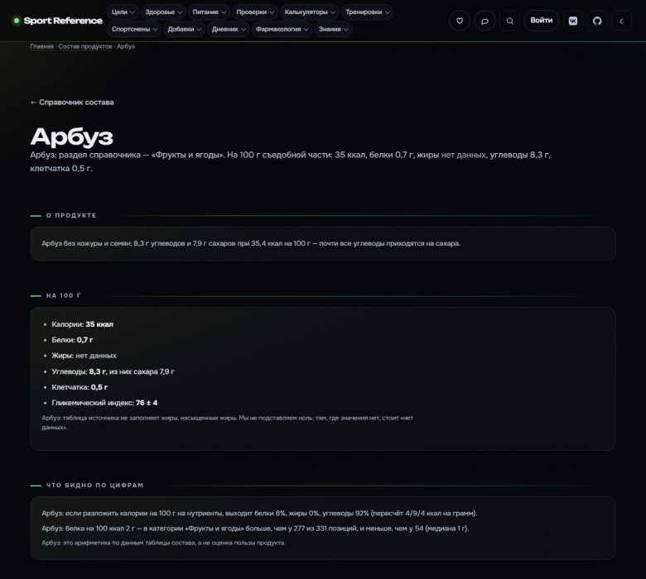Click the Войти login button
The image size is (646, 579).
(541, 21)
